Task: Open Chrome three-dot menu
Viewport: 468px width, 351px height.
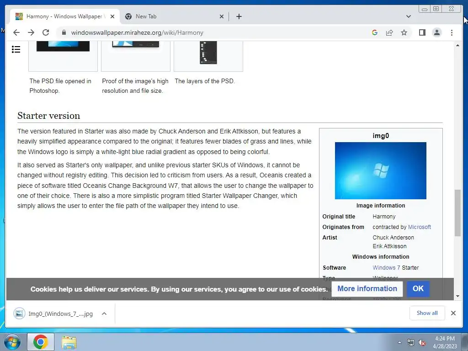Action: pyautogui.click(x=452, y=32)
